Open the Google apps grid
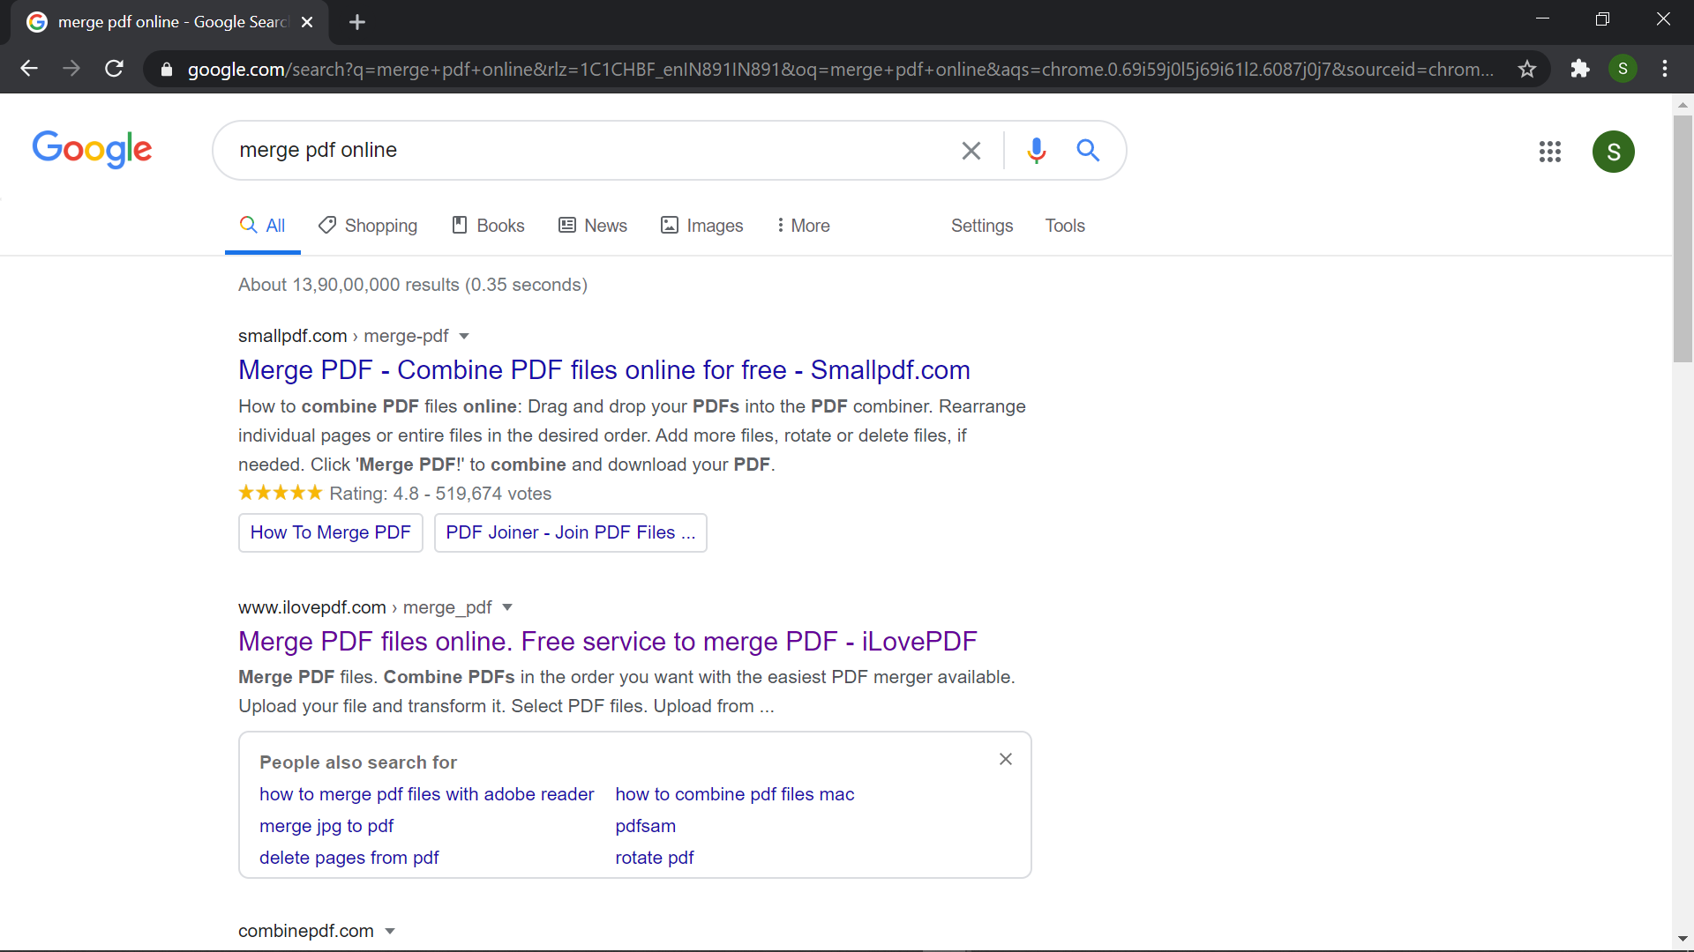1694x952 pixels. pyautogui.click(x=1550, y=152)
